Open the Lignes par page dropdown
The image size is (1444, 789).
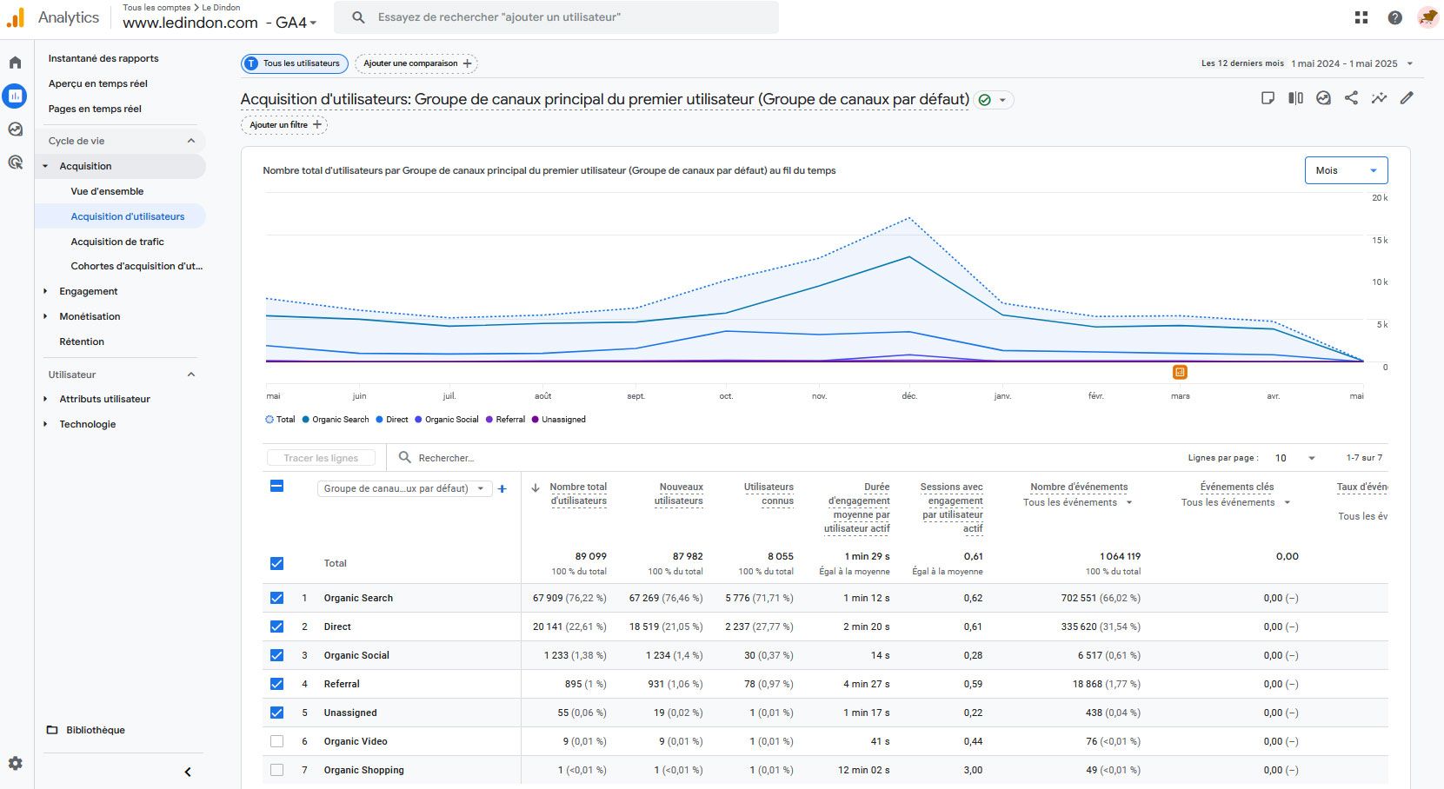click(x=1295, y=458)
